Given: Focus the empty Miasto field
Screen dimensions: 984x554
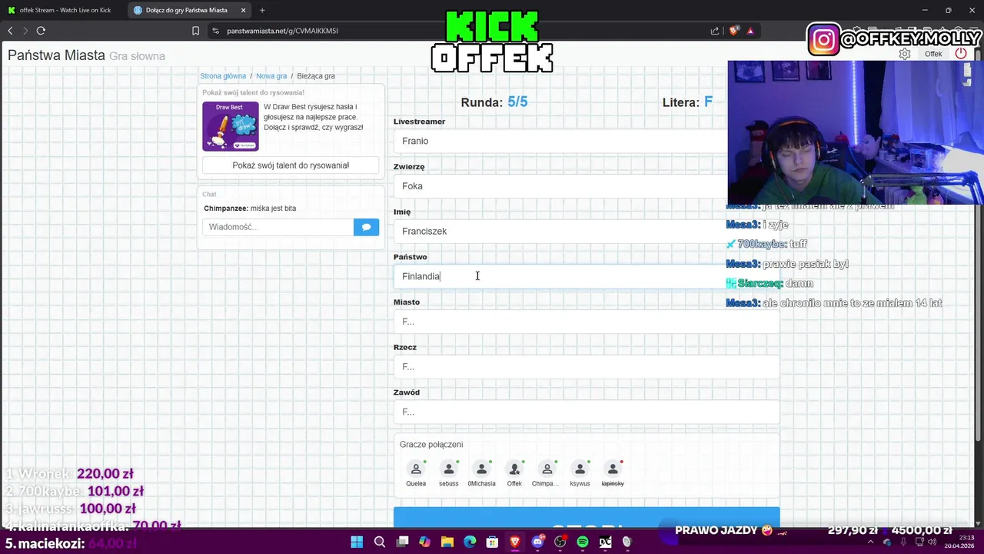Looking at the screenshot, I should coord(587,322).
